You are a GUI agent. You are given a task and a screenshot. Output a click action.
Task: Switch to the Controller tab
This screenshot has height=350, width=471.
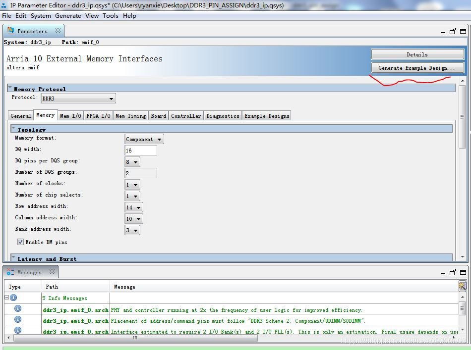[x=186, y=116]
